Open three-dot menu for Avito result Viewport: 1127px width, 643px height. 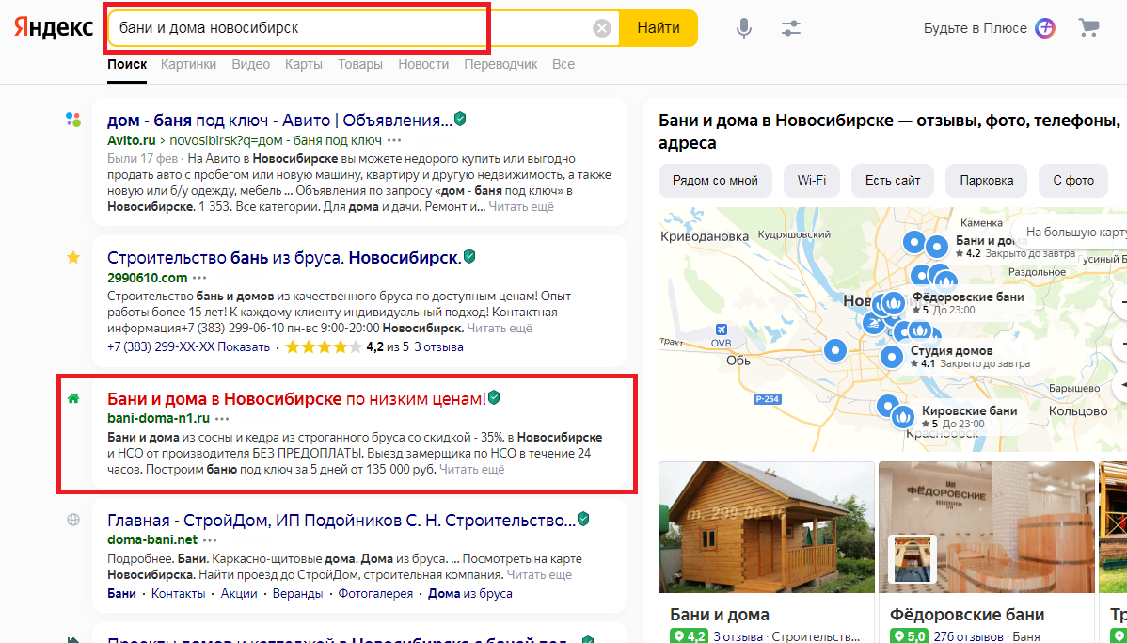pos(394,140)
